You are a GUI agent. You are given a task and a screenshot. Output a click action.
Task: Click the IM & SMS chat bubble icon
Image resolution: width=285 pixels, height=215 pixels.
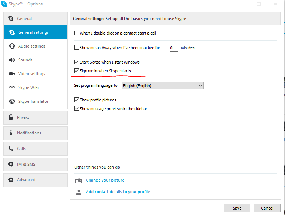pos(11,164)
